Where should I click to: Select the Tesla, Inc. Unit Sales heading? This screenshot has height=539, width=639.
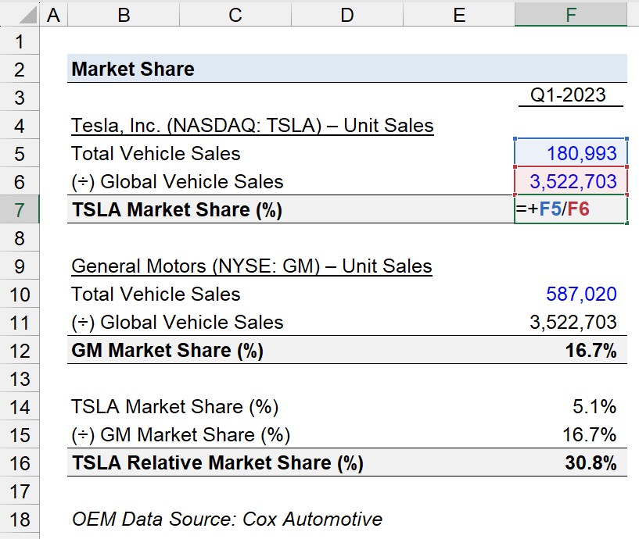coord(253,125)
